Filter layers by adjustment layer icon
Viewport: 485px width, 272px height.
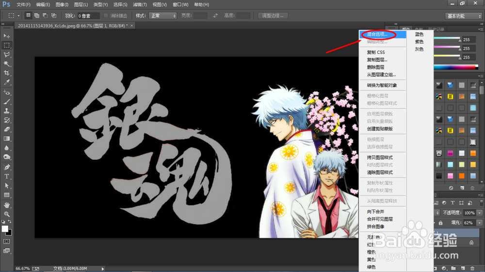click(x=444, y=203)
